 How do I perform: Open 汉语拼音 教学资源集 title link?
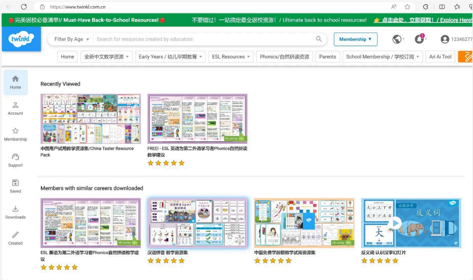(x=167, y=253)
